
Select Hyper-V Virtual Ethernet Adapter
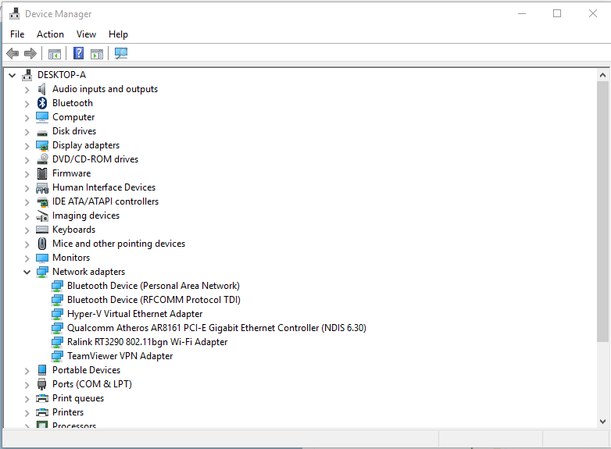[x=135, y=314]
